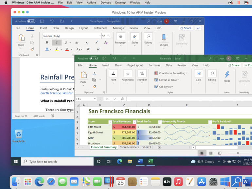Click Windows taskbar search box
Image resolution: width=252 pixels, height=189 pixels.
57,162
